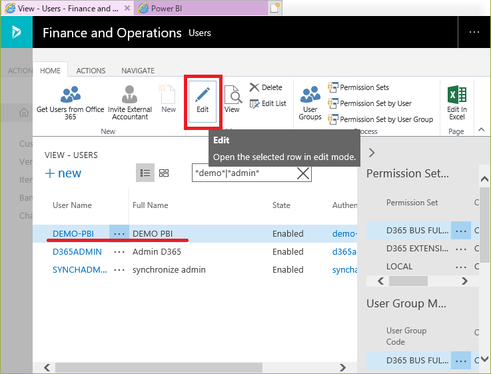Click main list scroll left arrow
Viewport: 491px width, 374px height.
pos(47,367)
